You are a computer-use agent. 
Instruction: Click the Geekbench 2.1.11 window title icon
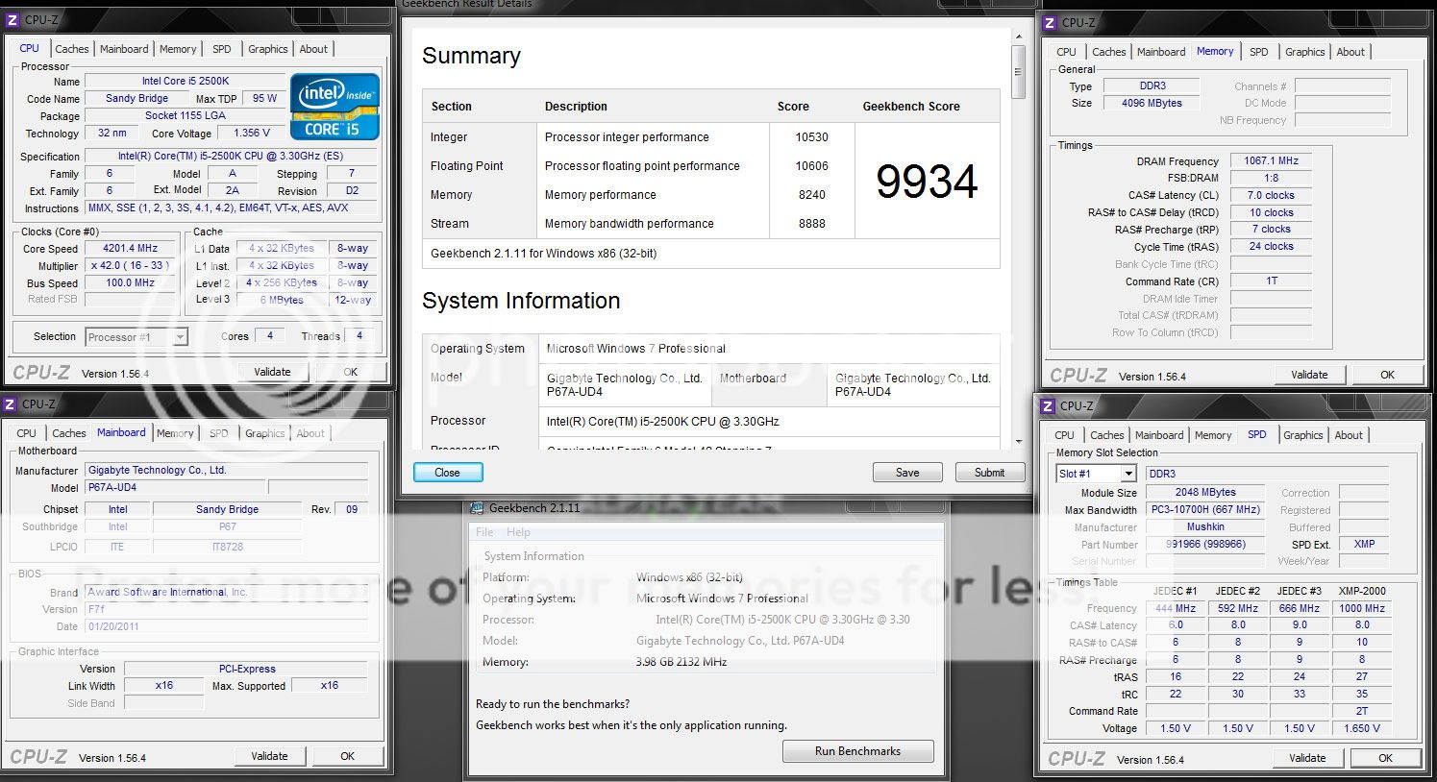477,508
